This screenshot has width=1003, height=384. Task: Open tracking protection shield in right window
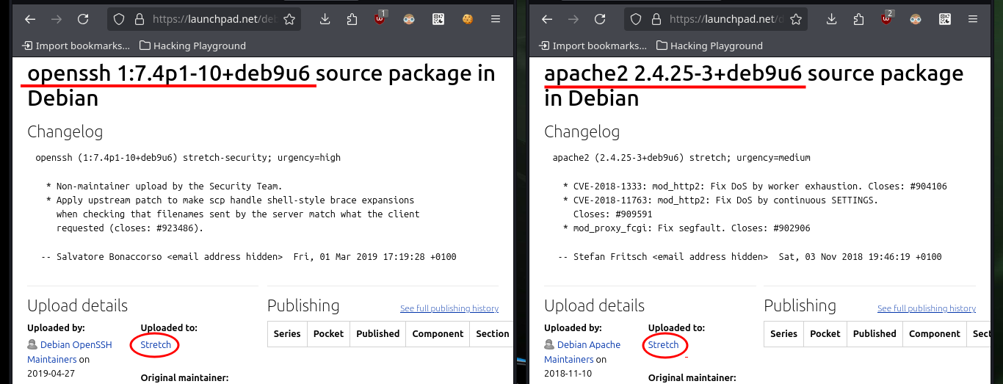pyautogui.click(x=636, y=19)
